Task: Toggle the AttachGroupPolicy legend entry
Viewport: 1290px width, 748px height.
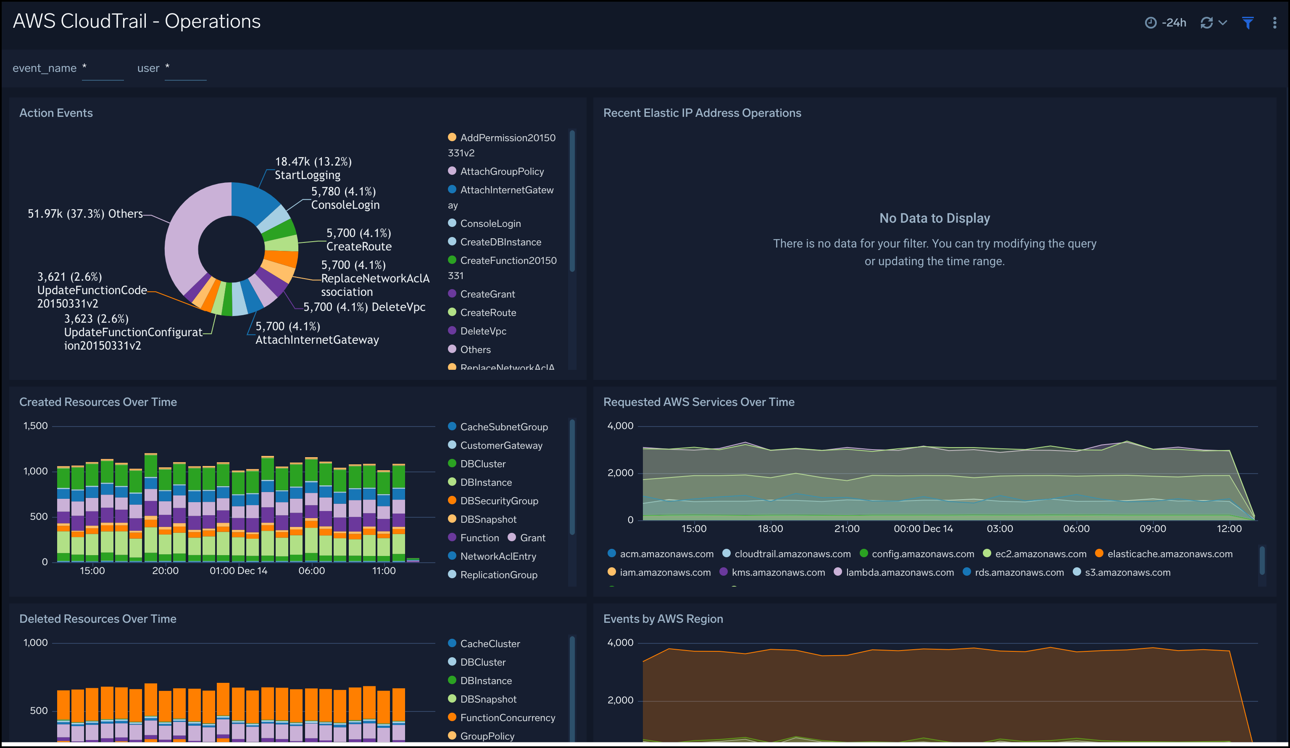Action: click(502, 171)
